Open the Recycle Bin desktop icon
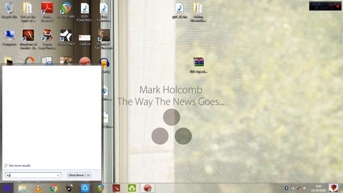The width and height of the screenshot is (343, 193). tap(9, 10)
